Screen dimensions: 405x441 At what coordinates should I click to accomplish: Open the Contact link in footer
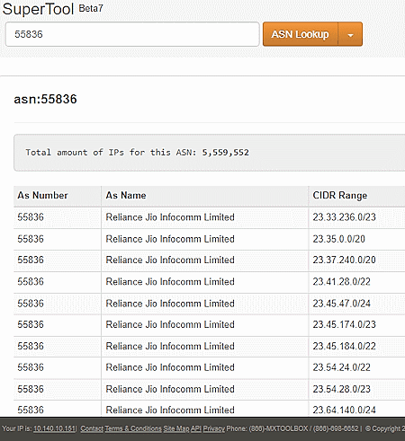tap(92, 428)
